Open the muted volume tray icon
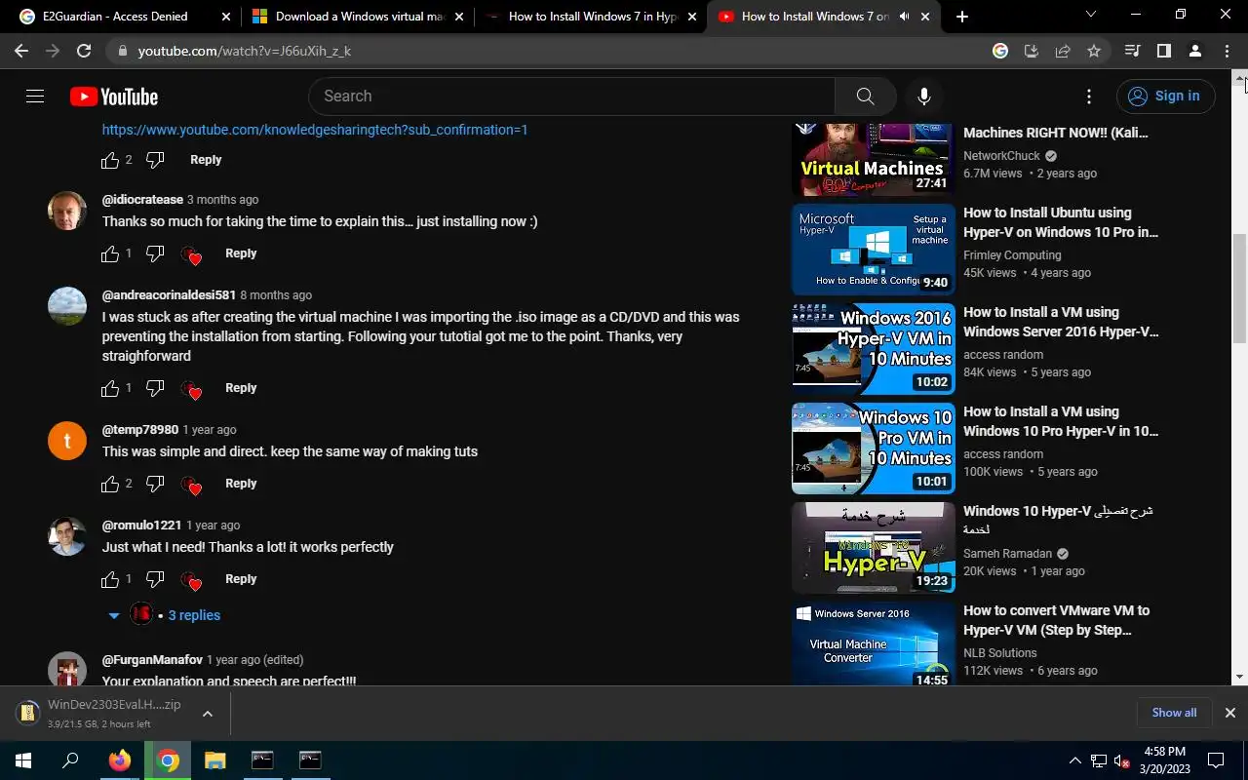This screenshot has height=780, width=1248. (1122, 760)
